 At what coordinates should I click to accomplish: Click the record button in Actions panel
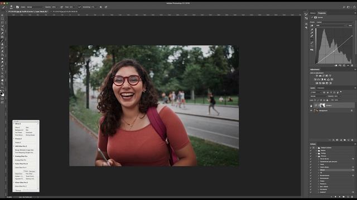point(335,197)
